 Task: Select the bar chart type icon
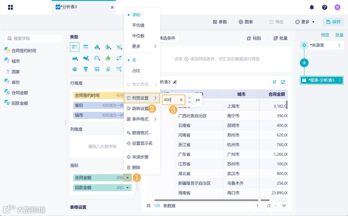[97, 47]
